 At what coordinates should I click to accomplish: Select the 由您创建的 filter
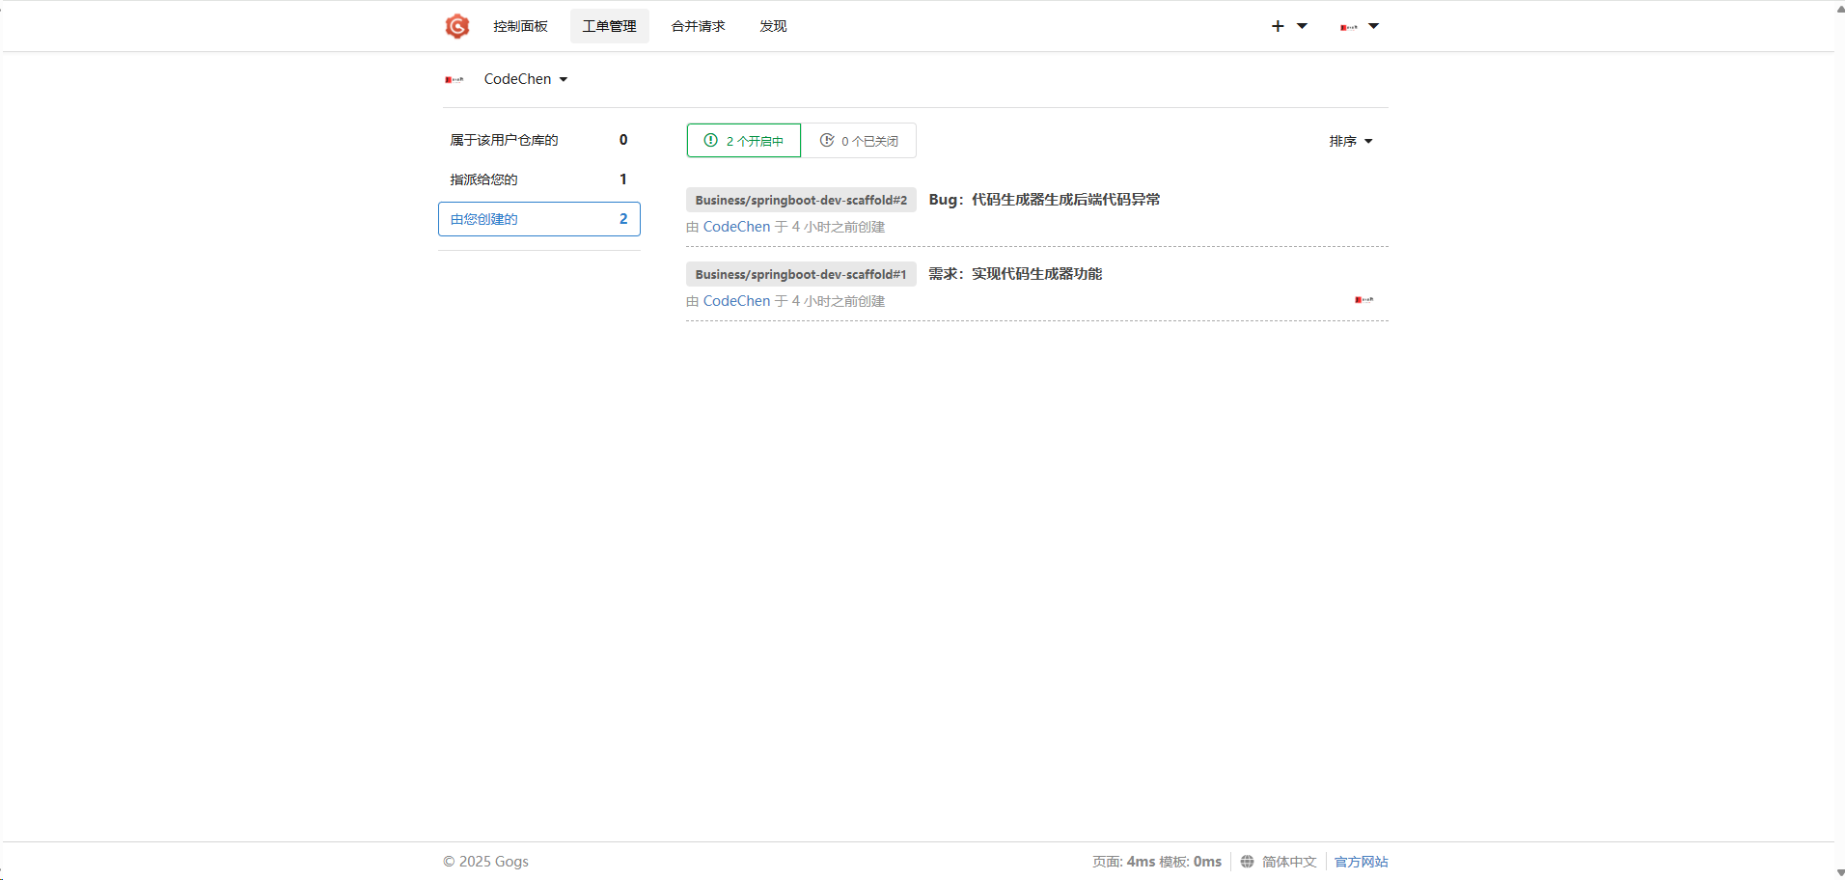click(x=538, y=219)
